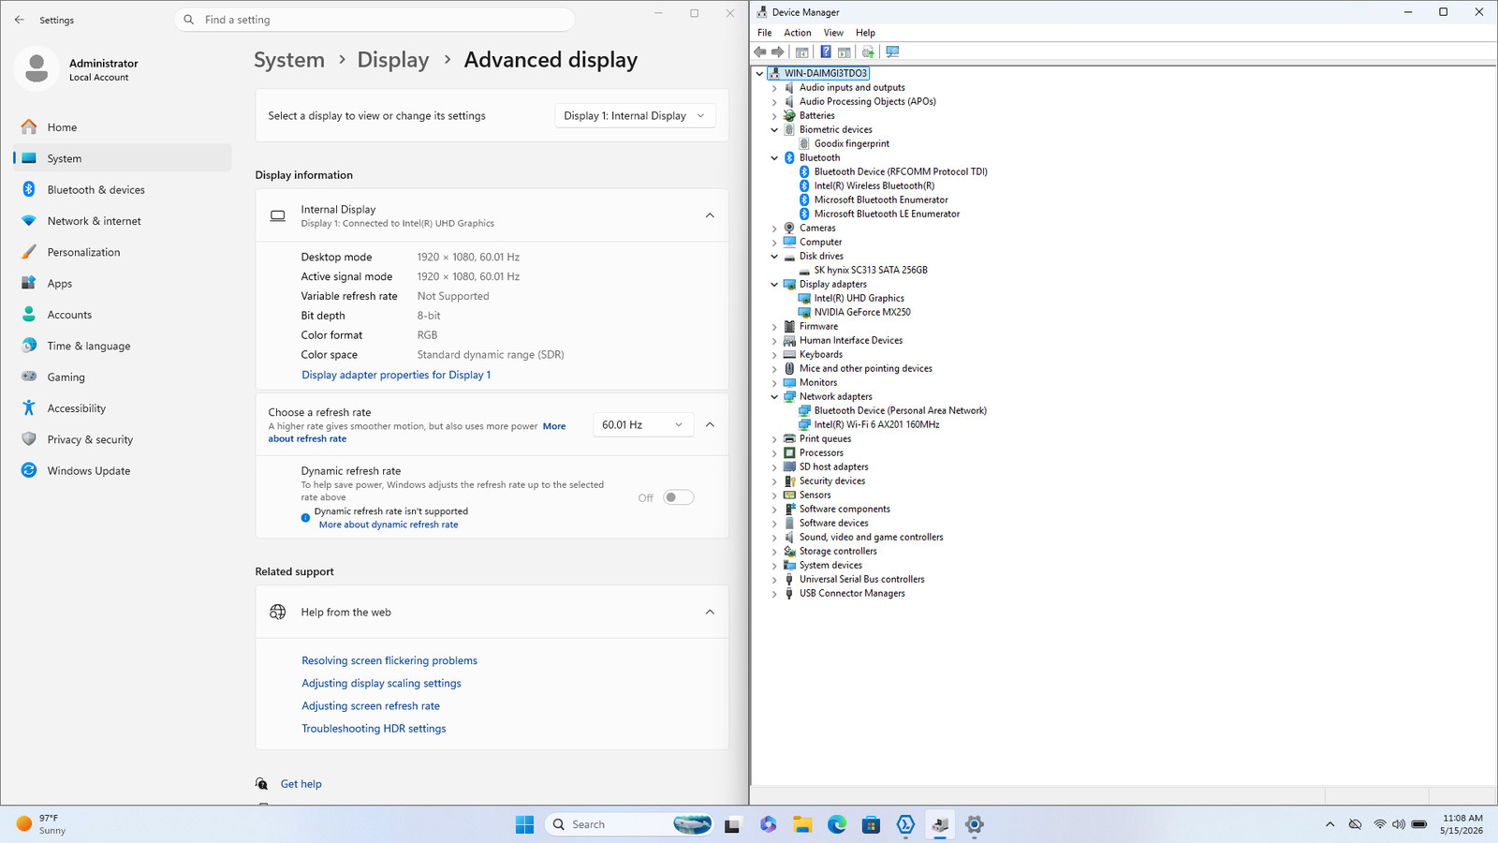Click the Scan for hardware changes toolbar icon

892,52
